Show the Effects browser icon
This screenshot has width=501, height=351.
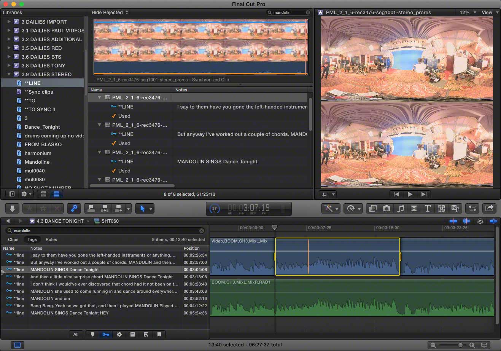[373, 208]
